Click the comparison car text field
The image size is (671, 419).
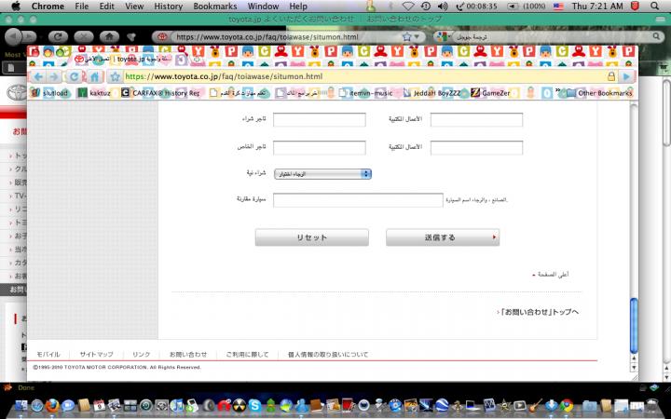(x=358, y=200)
